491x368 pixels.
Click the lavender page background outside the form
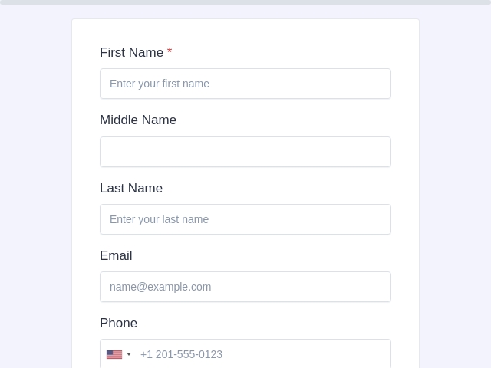[36, 188]
